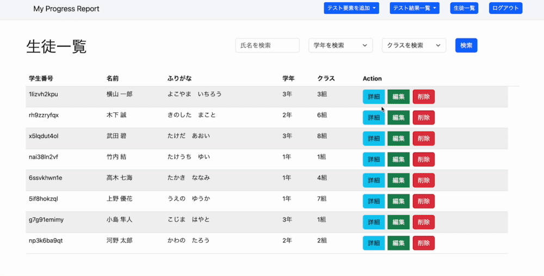This screenshot has height=276, width=544.
Task: Show 詳細 for 小島 隼人
Action: point(374,222)
